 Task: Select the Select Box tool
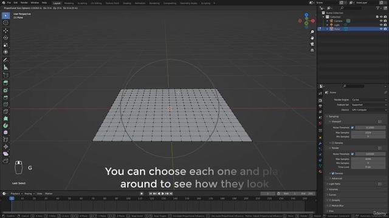coord(5,16)
